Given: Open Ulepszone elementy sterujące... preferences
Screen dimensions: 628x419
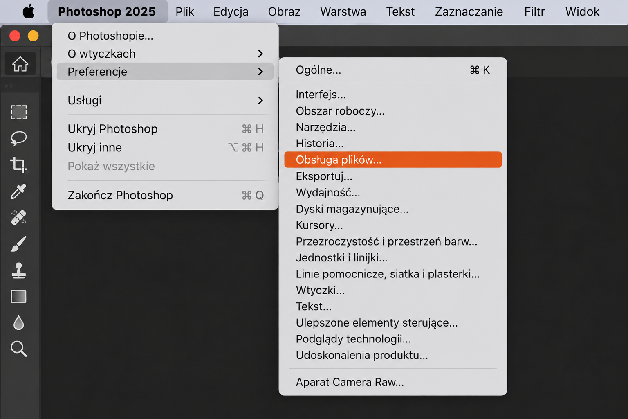Looking at the screenshot, I should point(393,323).
